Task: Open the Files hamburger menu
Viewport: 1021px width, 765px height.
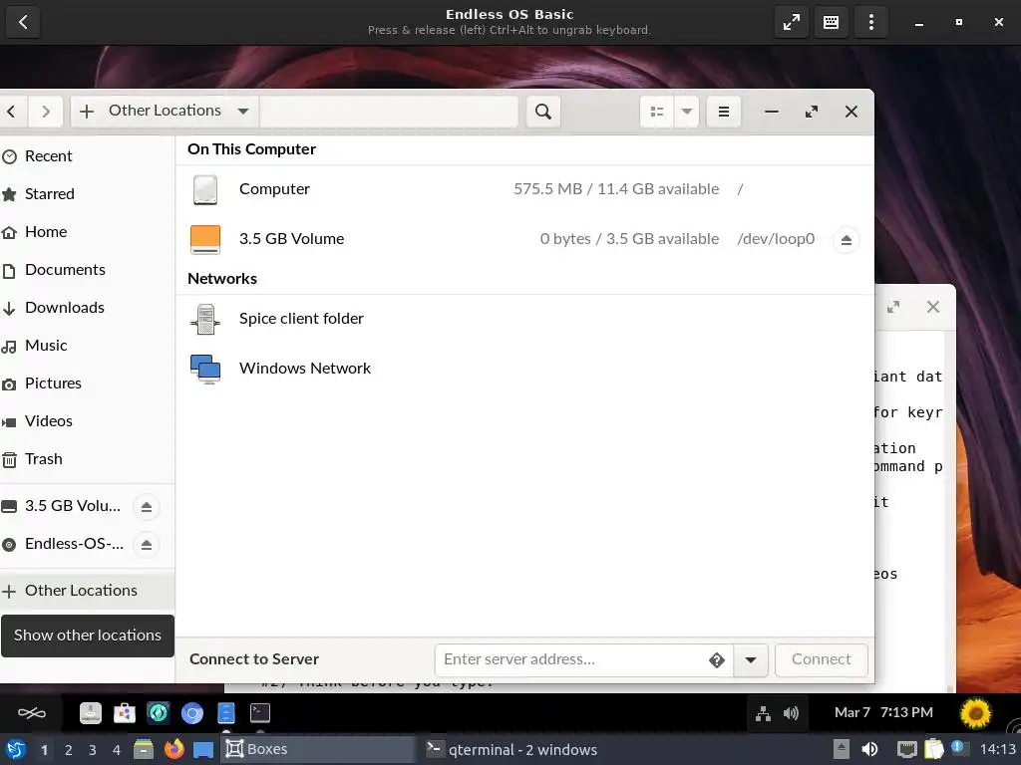Action: pyautogui.click(x=724, y=112)
